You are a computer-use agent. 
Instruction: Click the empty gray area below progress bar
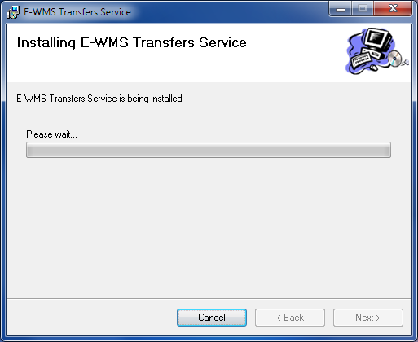click(209, 228)
